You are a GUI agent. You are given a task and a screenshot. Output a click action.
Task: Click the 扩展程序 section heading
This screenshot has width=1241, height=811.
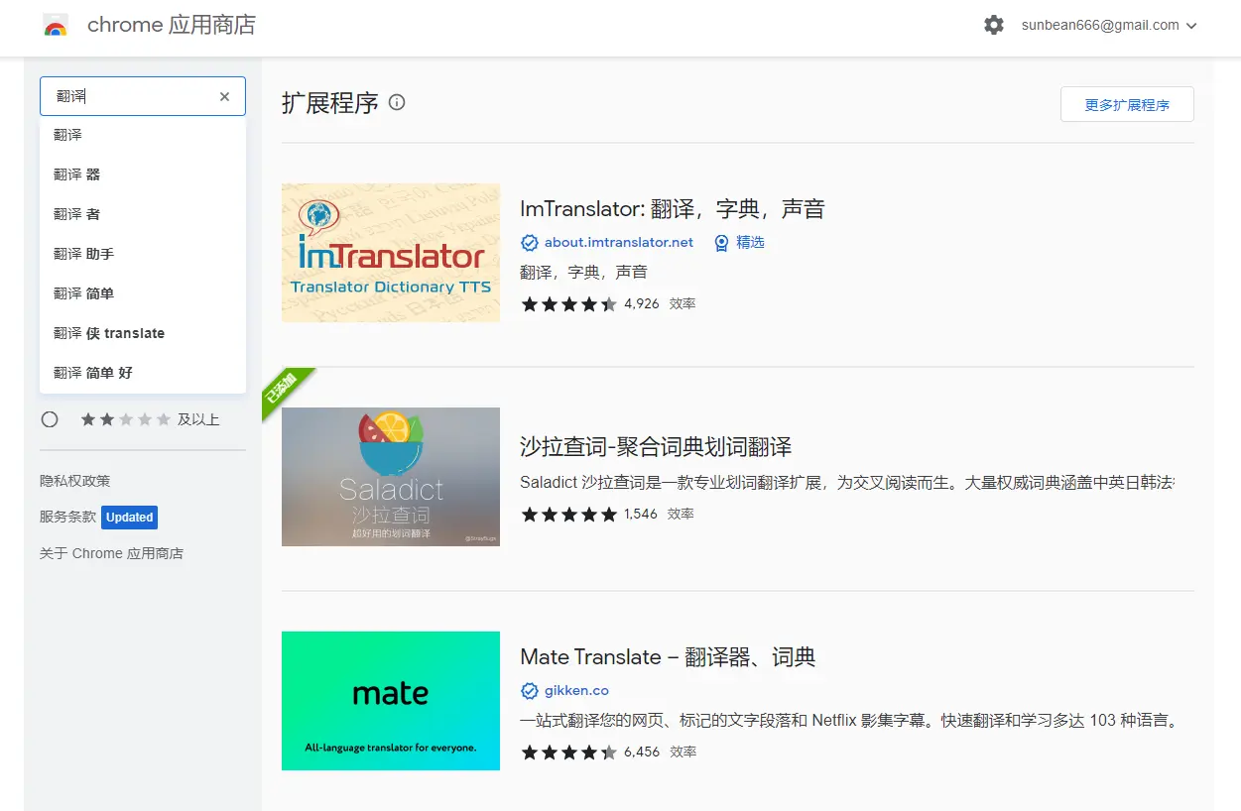[330, 103]
